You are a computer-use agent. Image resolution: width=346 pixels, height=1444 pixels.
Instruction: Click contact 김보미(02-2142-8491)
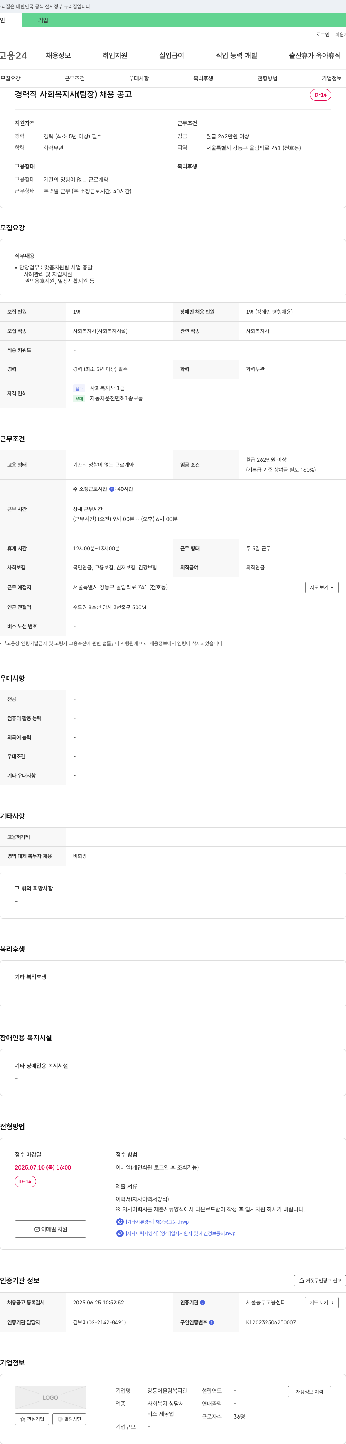pos(99,1322)
